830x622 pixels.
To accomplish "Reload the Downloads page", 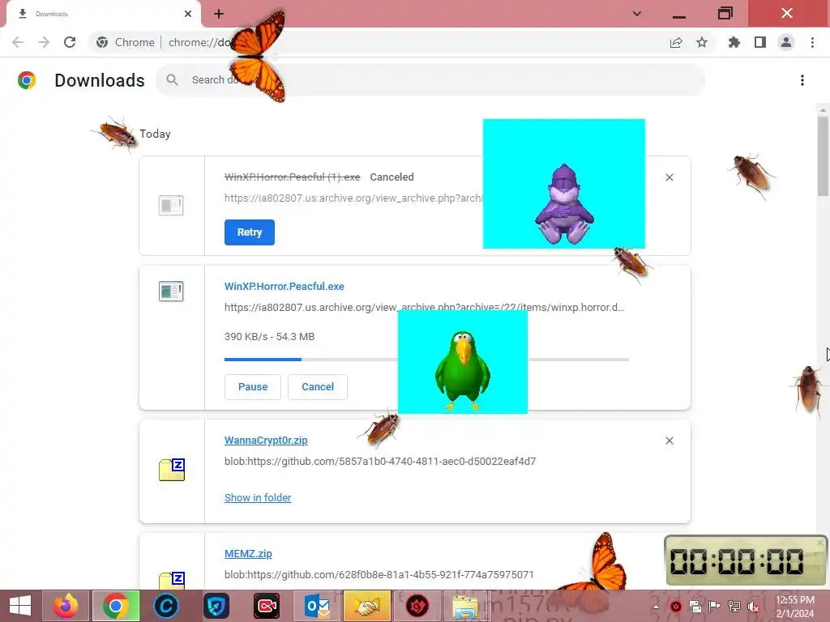I will pyautogui.click(x=70, y=42).
